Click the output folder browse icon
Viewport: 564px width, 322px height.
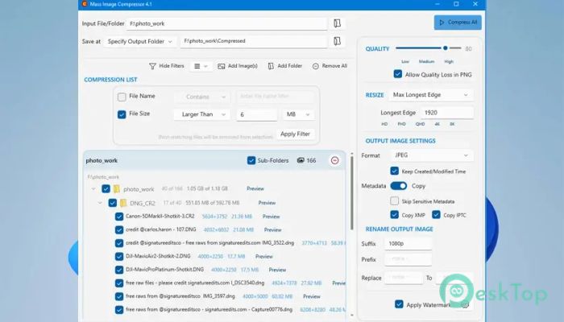coord(338,41)
